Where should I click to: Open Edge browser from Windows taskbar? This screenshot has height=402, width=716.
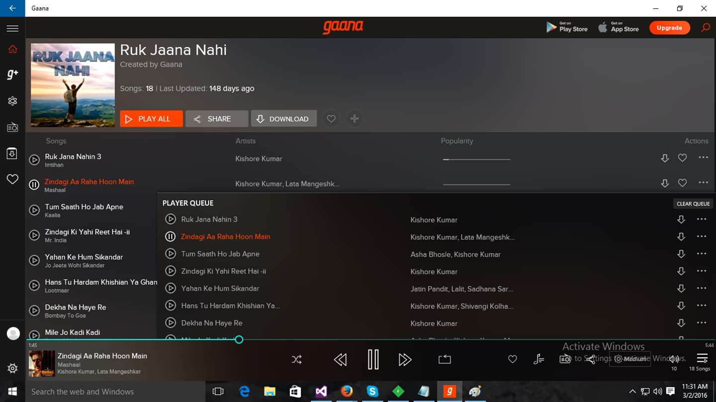(x=244, y=392)
